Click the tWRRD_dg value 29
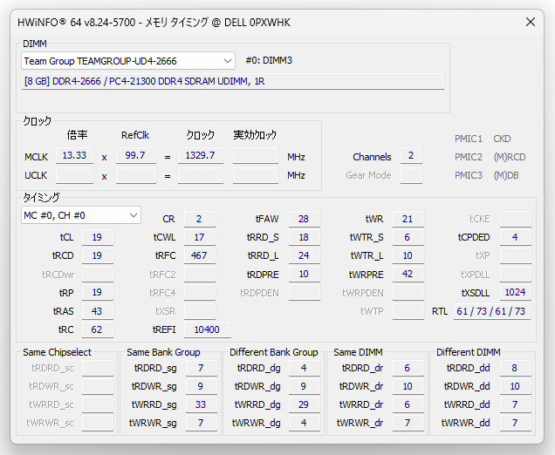Image resolution: width=555 pixels, height=455 pixels. point(305,404)
